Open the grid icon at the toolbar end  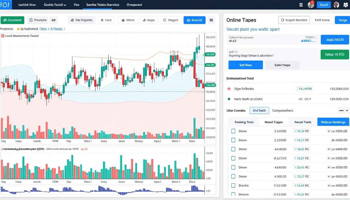point(211,20)
